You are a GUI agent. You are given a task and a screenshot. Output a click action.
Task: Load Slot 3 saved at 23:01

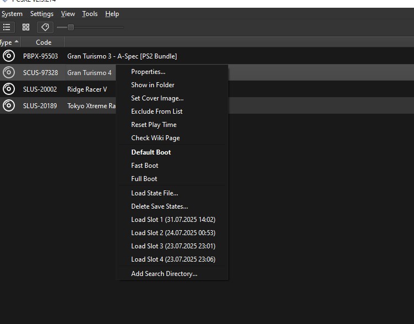point(172,246)
